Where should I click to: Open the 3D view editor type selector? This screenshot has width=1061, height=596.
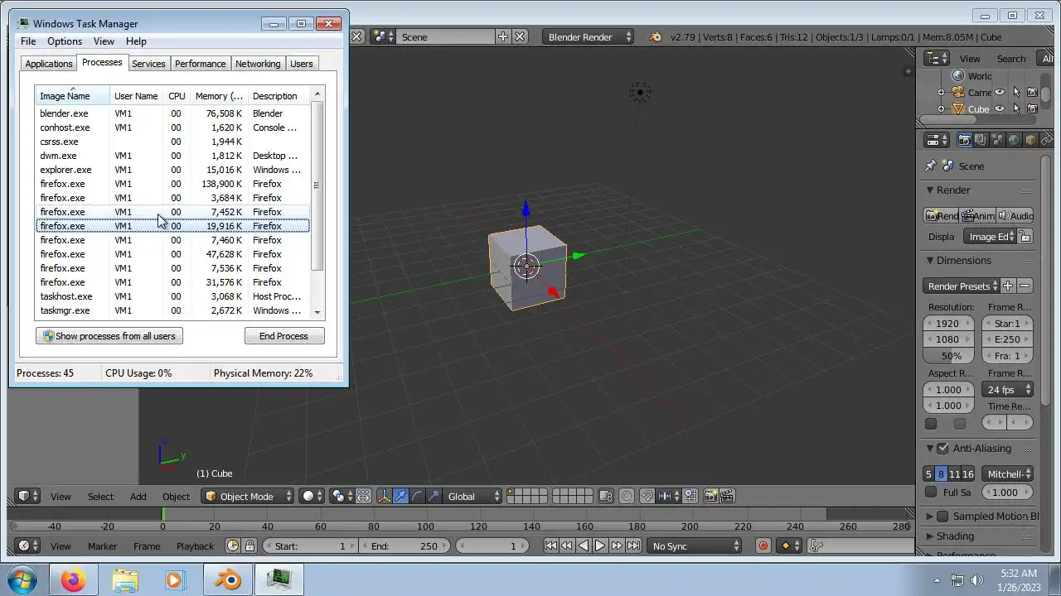28,496
